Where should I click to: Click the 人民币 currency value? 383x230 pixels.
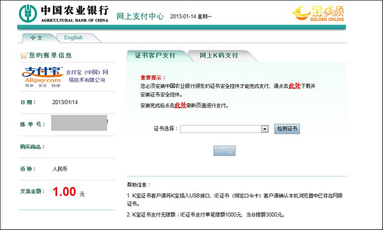pyautogui.click(x=59, y=169)
